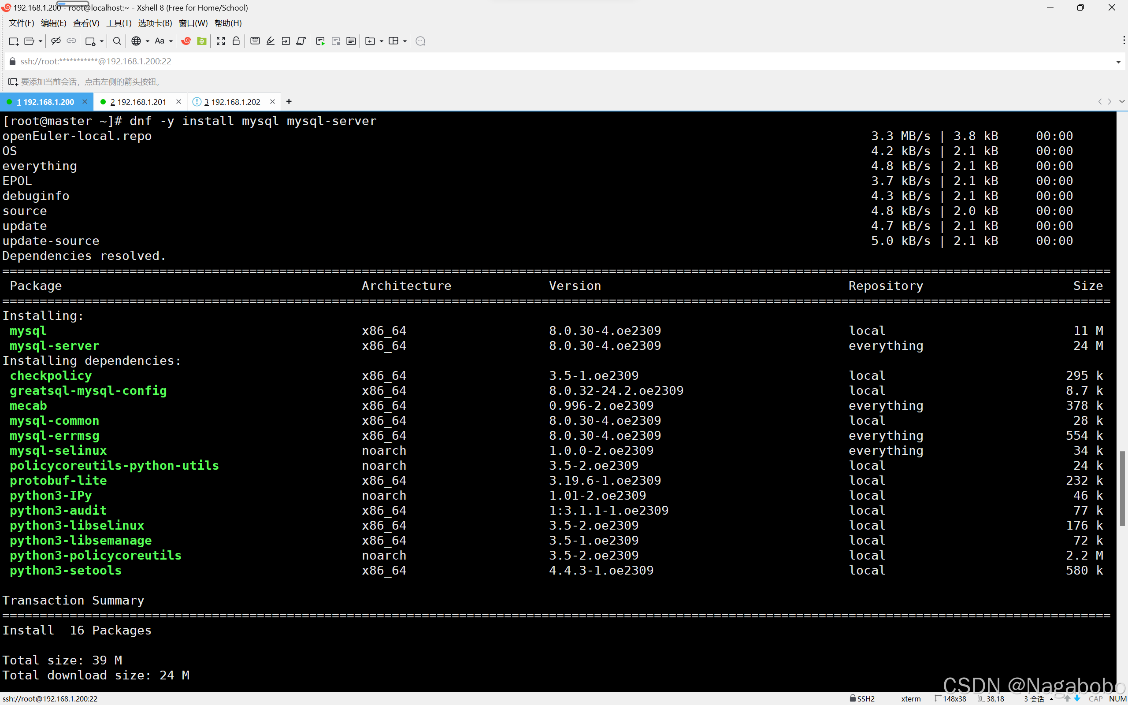Click the Xftp green folder icon
Viewport: 1128px width, 705px height.
point(201,41)
